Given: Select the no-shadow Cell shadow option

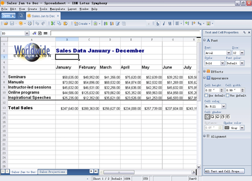Looking at the screenshot, I should pyautogui.click(x=207, y=117).
